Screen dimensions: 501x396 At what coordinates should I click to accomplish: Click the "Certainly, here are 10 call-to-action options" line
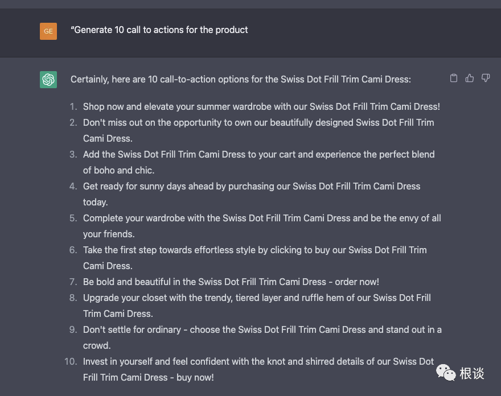tap(240, 79)
